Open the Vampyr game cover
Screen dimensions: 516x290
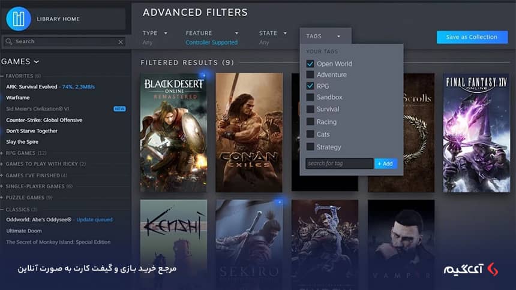[401, 244]
